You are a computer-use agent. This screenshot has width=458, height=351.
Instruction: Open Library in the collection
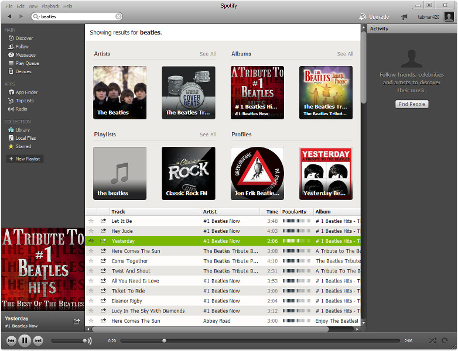19,130
